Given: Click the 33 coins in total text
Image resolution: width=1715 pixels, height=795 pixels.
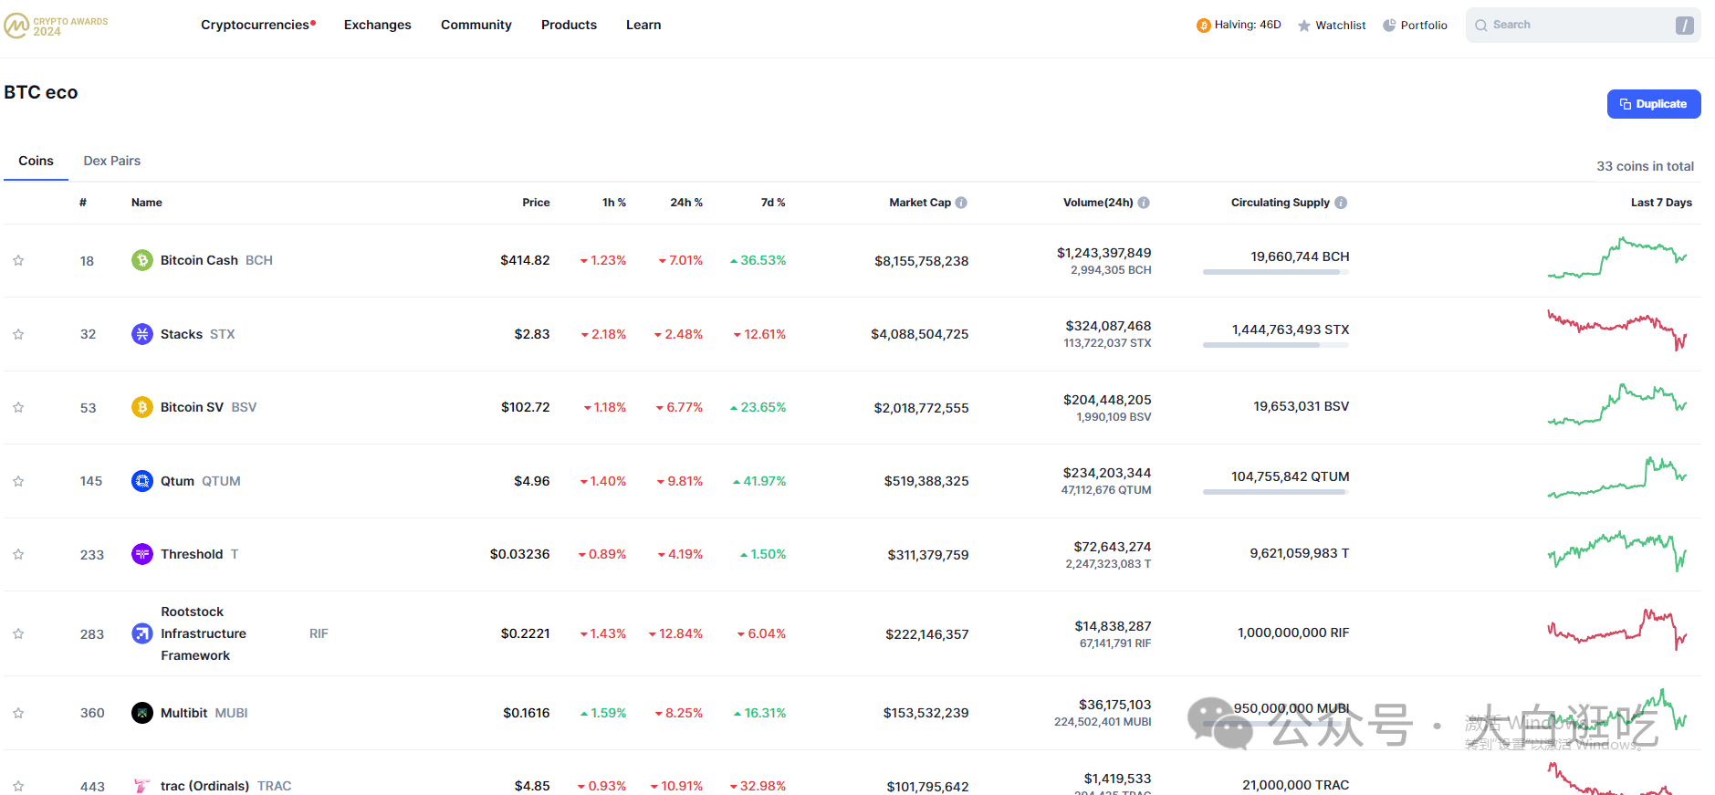Looking at the screenshot, I should (1645, 166).
